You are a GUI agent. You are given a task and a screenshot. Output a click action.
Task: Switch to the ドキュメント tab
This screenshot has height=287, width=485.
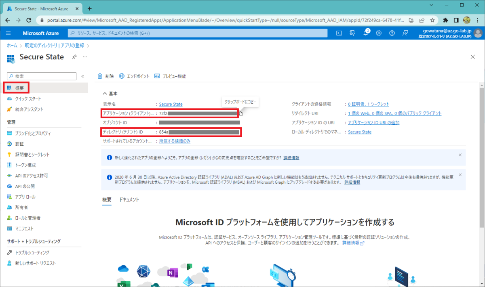129,199
